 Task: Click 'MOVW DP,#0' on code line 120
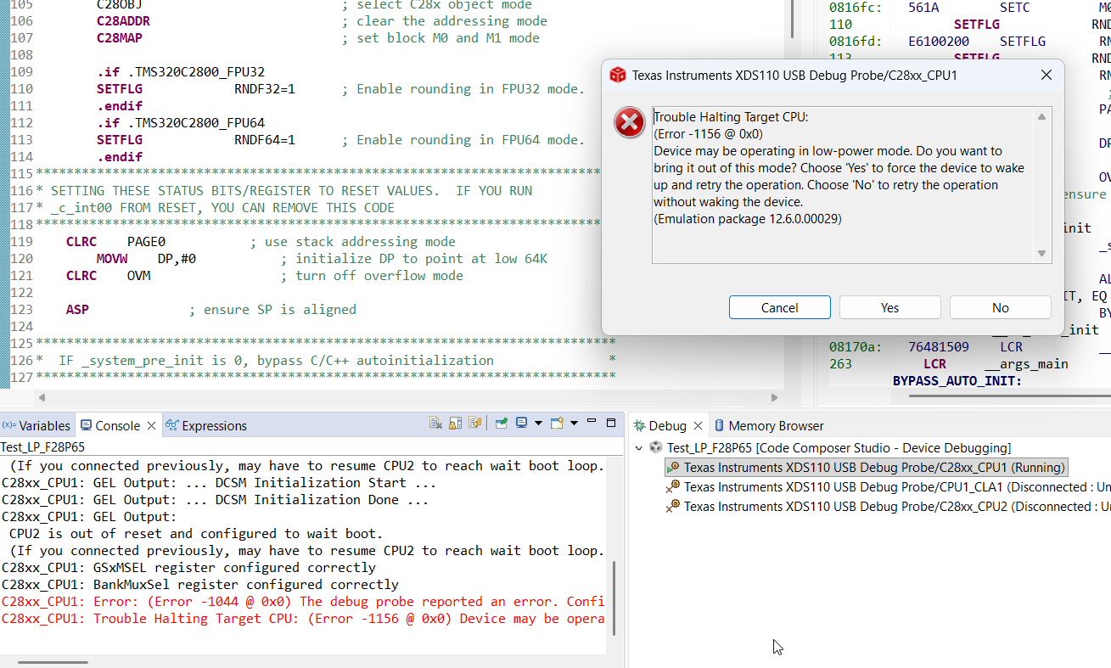[146, 259]
